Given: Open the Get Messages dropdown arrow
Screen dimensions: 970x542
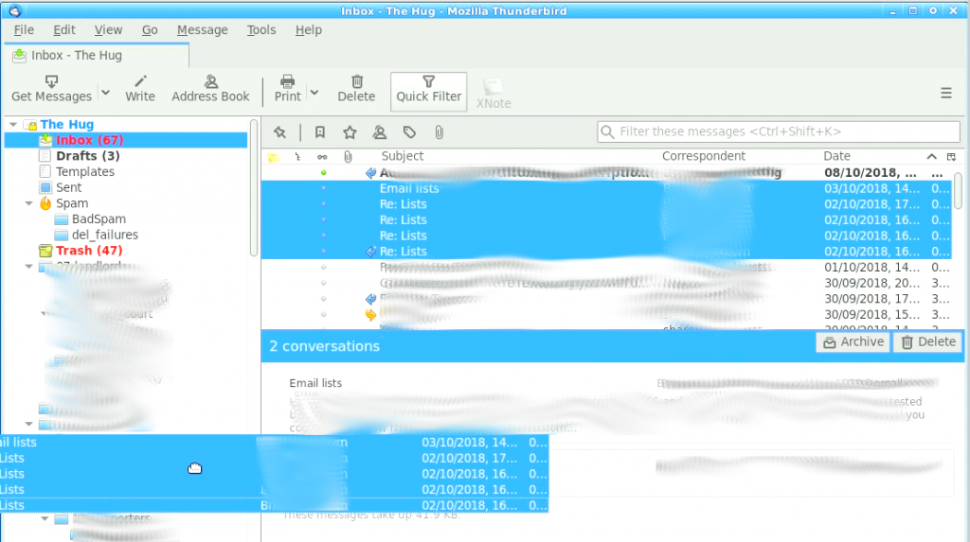Looking at the screenshot, I should 106,92.
